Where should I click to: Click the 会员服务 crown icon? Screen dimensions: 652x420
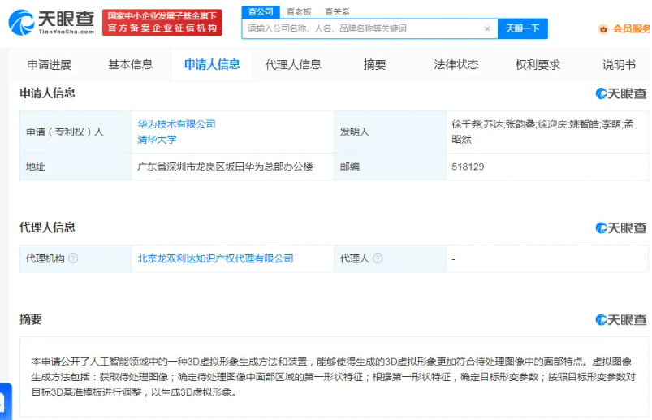pyautogui.click(x=603, y=29)
